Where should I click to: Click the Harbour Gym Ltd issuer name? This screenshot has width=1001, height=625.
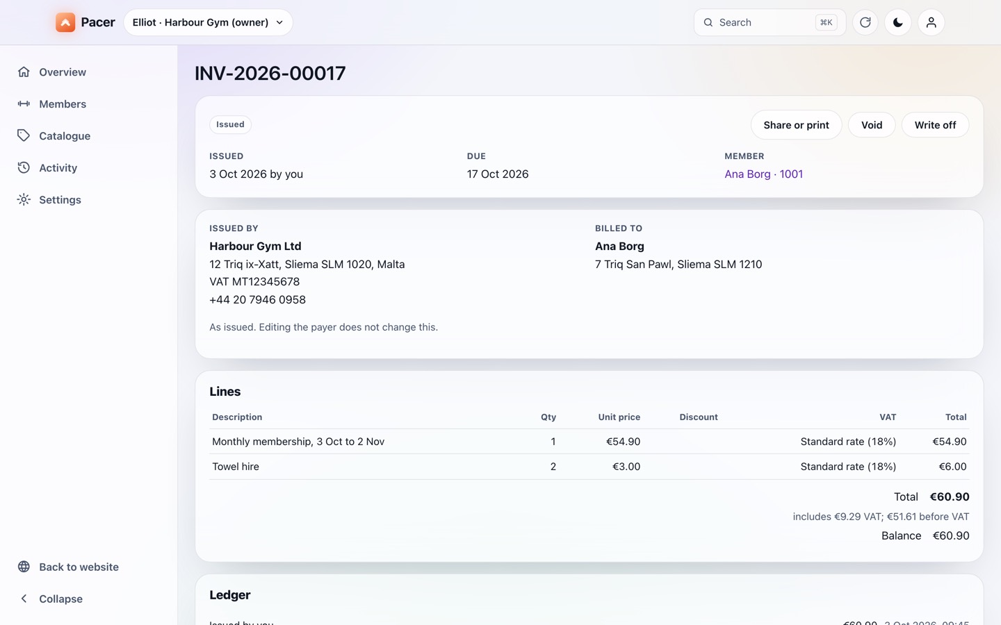pos(255,246)
